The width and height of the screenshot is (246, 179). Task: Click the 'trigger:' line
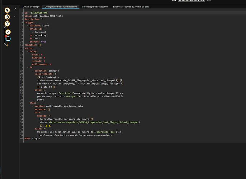[x=30, y=23]
